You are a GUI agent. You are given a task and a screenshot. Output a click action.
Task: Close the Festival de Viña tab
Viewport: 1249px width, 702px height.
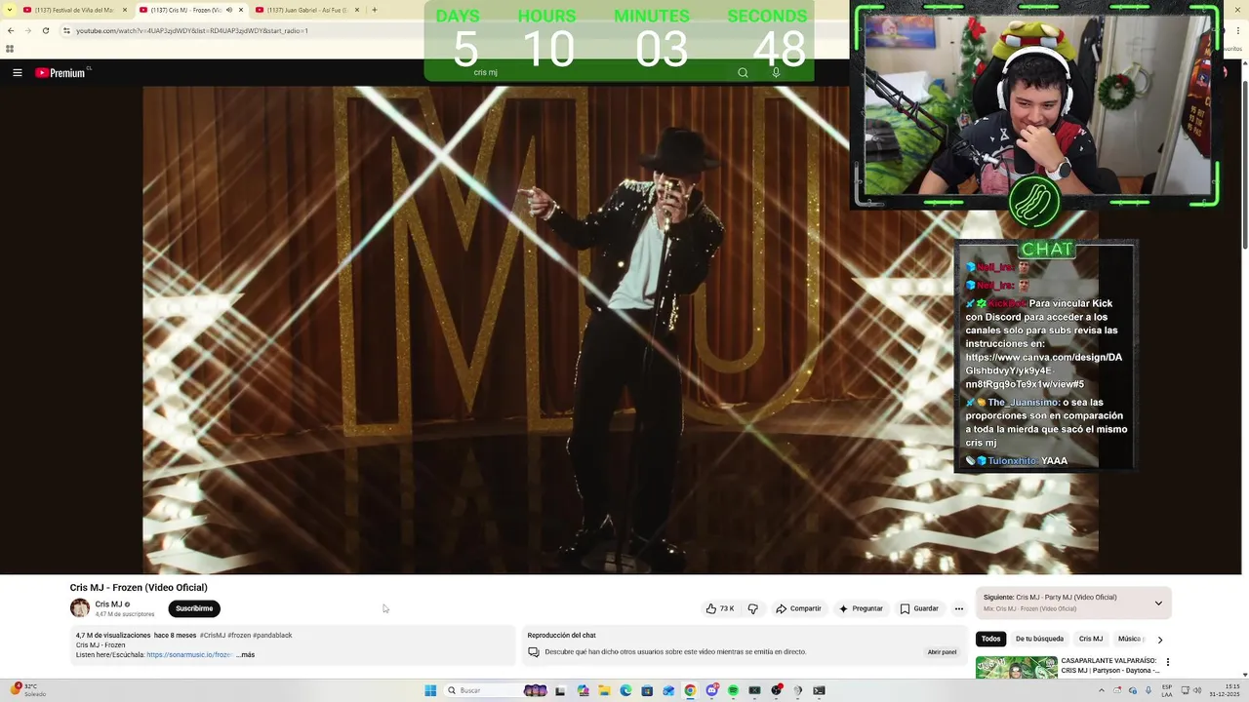[125, 10]
